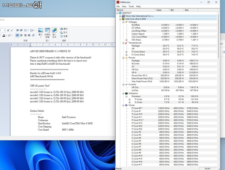Viewport: 225px width, 170px height.
Task: Click the Insert Picture (圖片) icon
Action: coord(41,30)
